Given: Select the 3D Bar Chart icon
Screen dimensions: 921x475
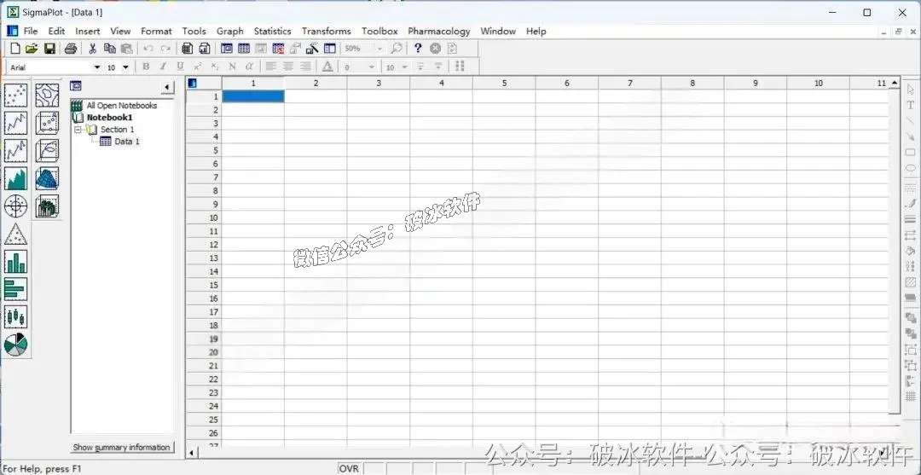Looking at the screenshot, I should click(x=47, y=206).
